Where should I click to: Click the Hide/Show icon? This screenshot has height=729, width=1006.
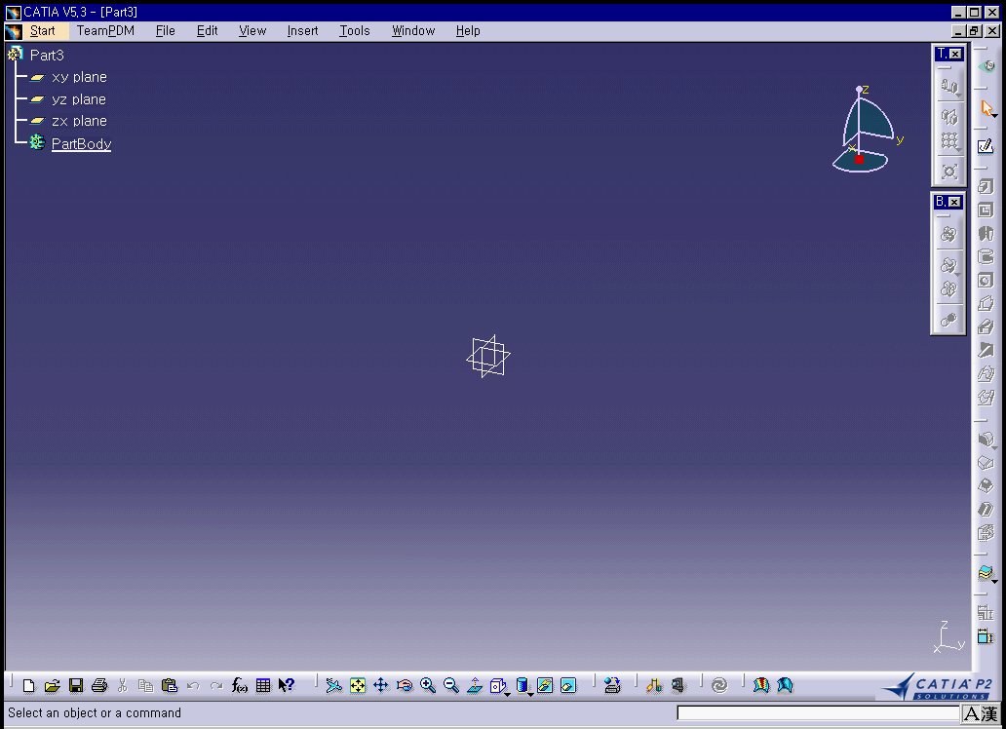tap(545, 685)
